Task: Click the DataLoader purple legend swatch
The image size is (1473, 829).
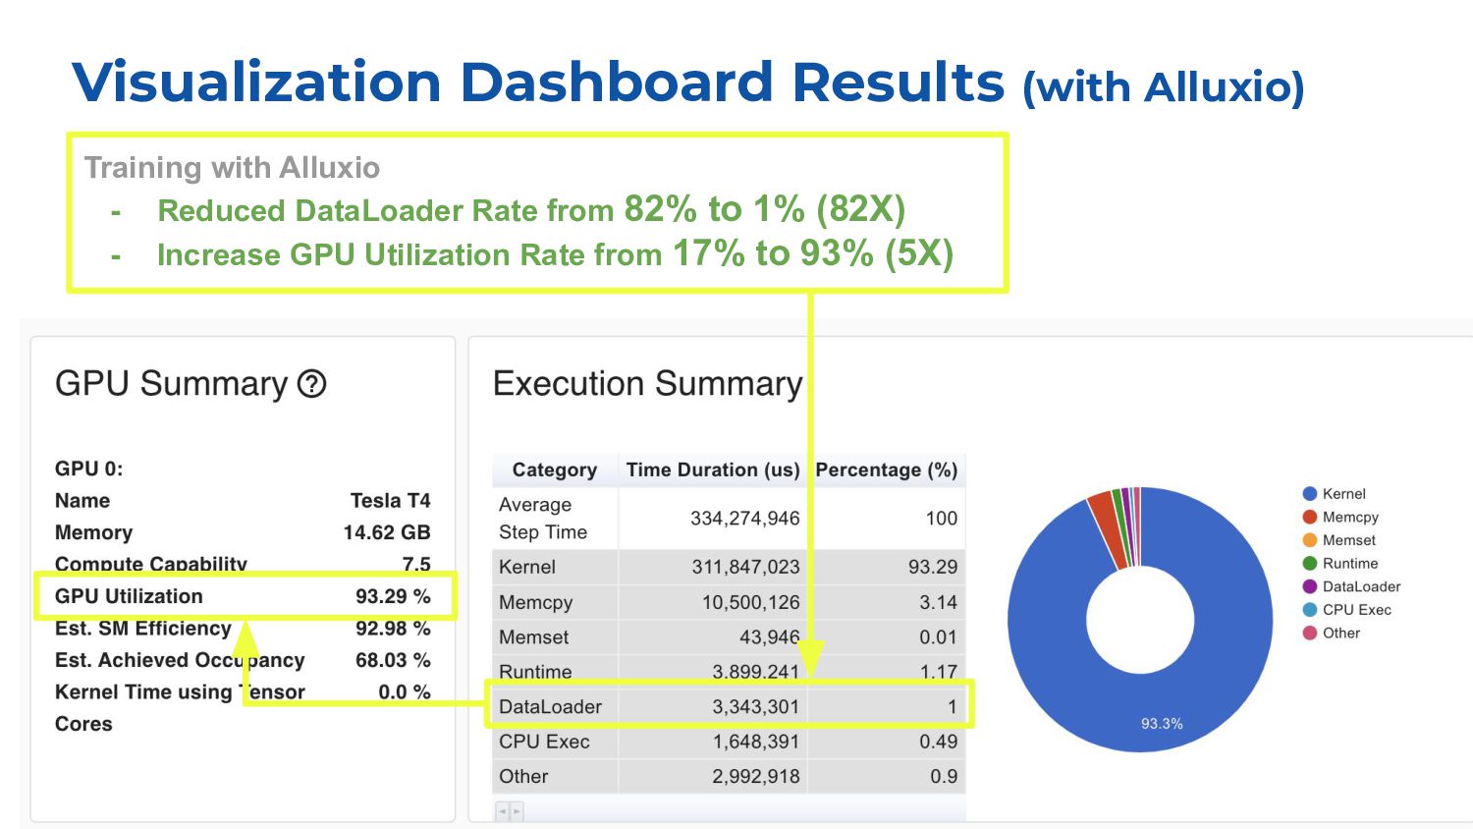Action: pyautogui.click(x=1309, y=586)
